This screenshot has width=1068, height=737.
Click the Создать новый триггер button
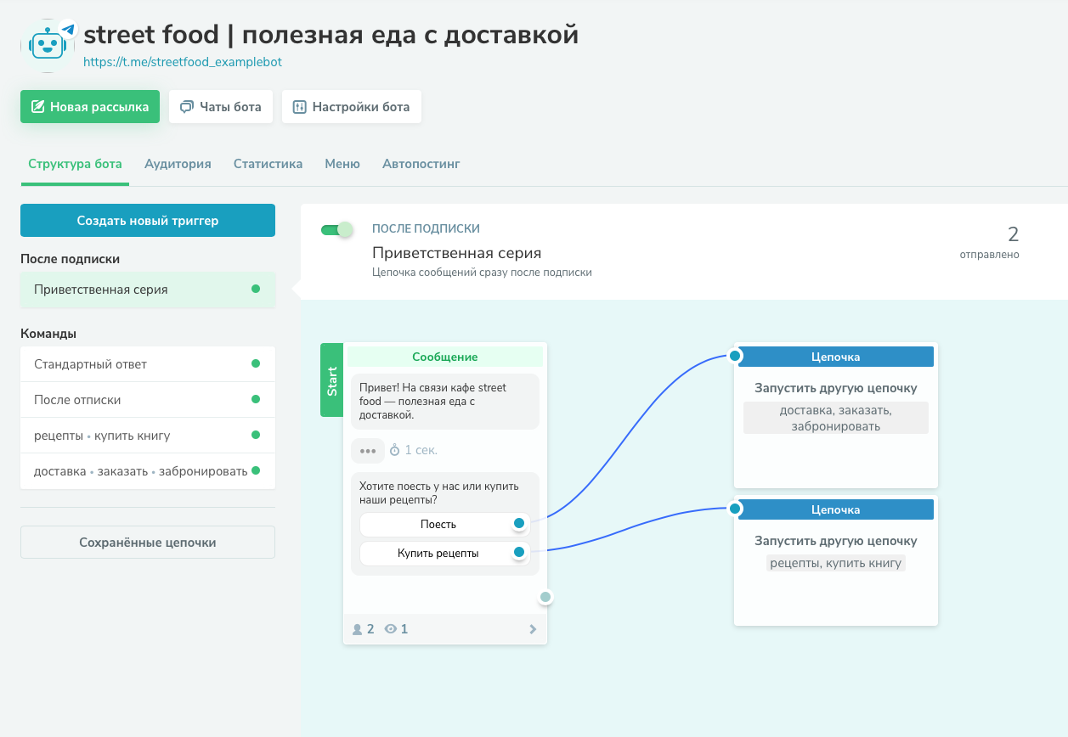148,221
